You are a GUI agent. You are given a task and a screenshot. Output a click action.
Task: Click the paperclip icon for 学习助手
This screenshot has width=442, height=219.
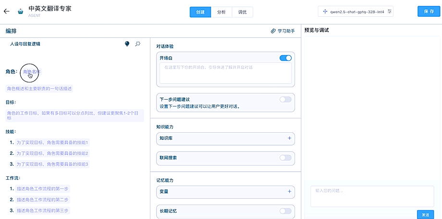coord(273,31)
